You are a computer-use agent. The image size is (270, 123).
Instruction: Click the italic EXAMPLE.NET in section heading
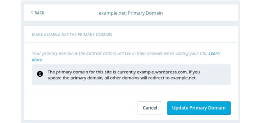point(56,34)
